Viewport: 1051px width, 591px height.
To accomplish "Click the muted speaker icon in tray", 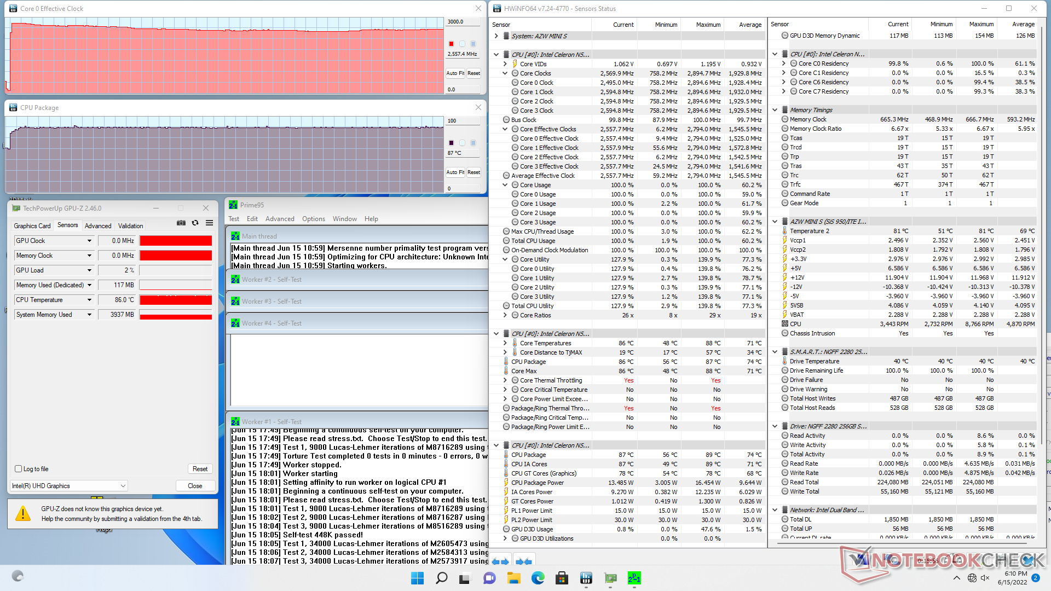I will [x=985, y=578].
